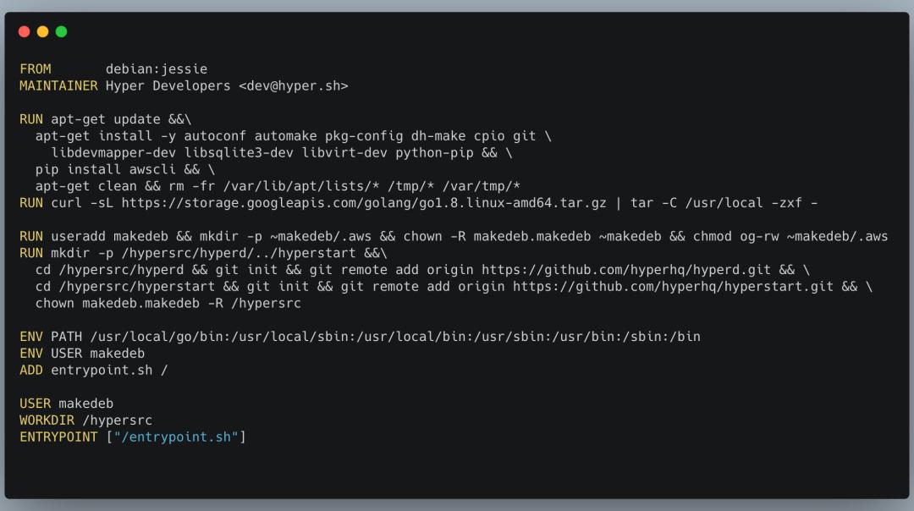Screen dimensions: 914x511
Task: Select the FROM keyword on first line
Action: pos(36,69)
